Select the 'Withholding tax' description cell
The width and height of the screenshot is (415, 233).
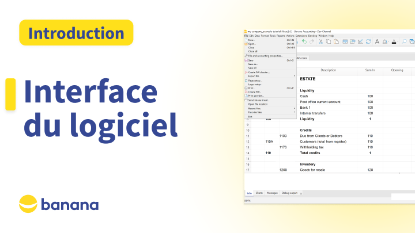pyautogui.click(x=328, y=147)
